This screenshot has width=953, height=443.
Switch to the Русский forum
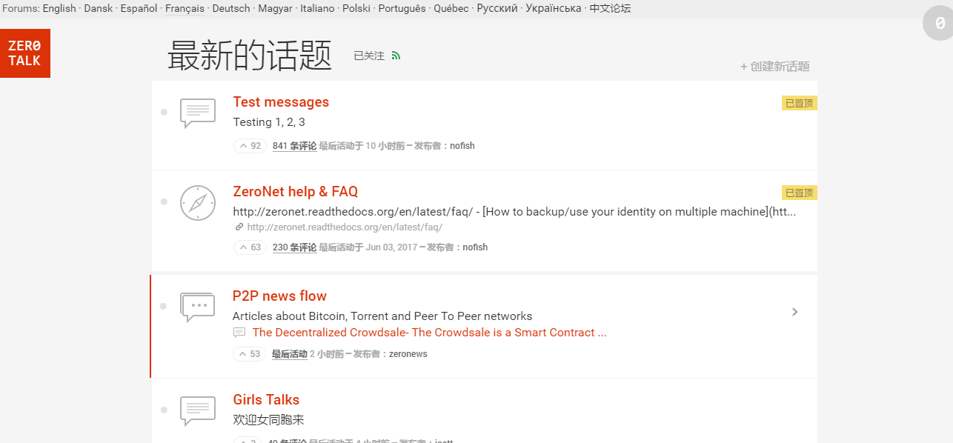498,9
